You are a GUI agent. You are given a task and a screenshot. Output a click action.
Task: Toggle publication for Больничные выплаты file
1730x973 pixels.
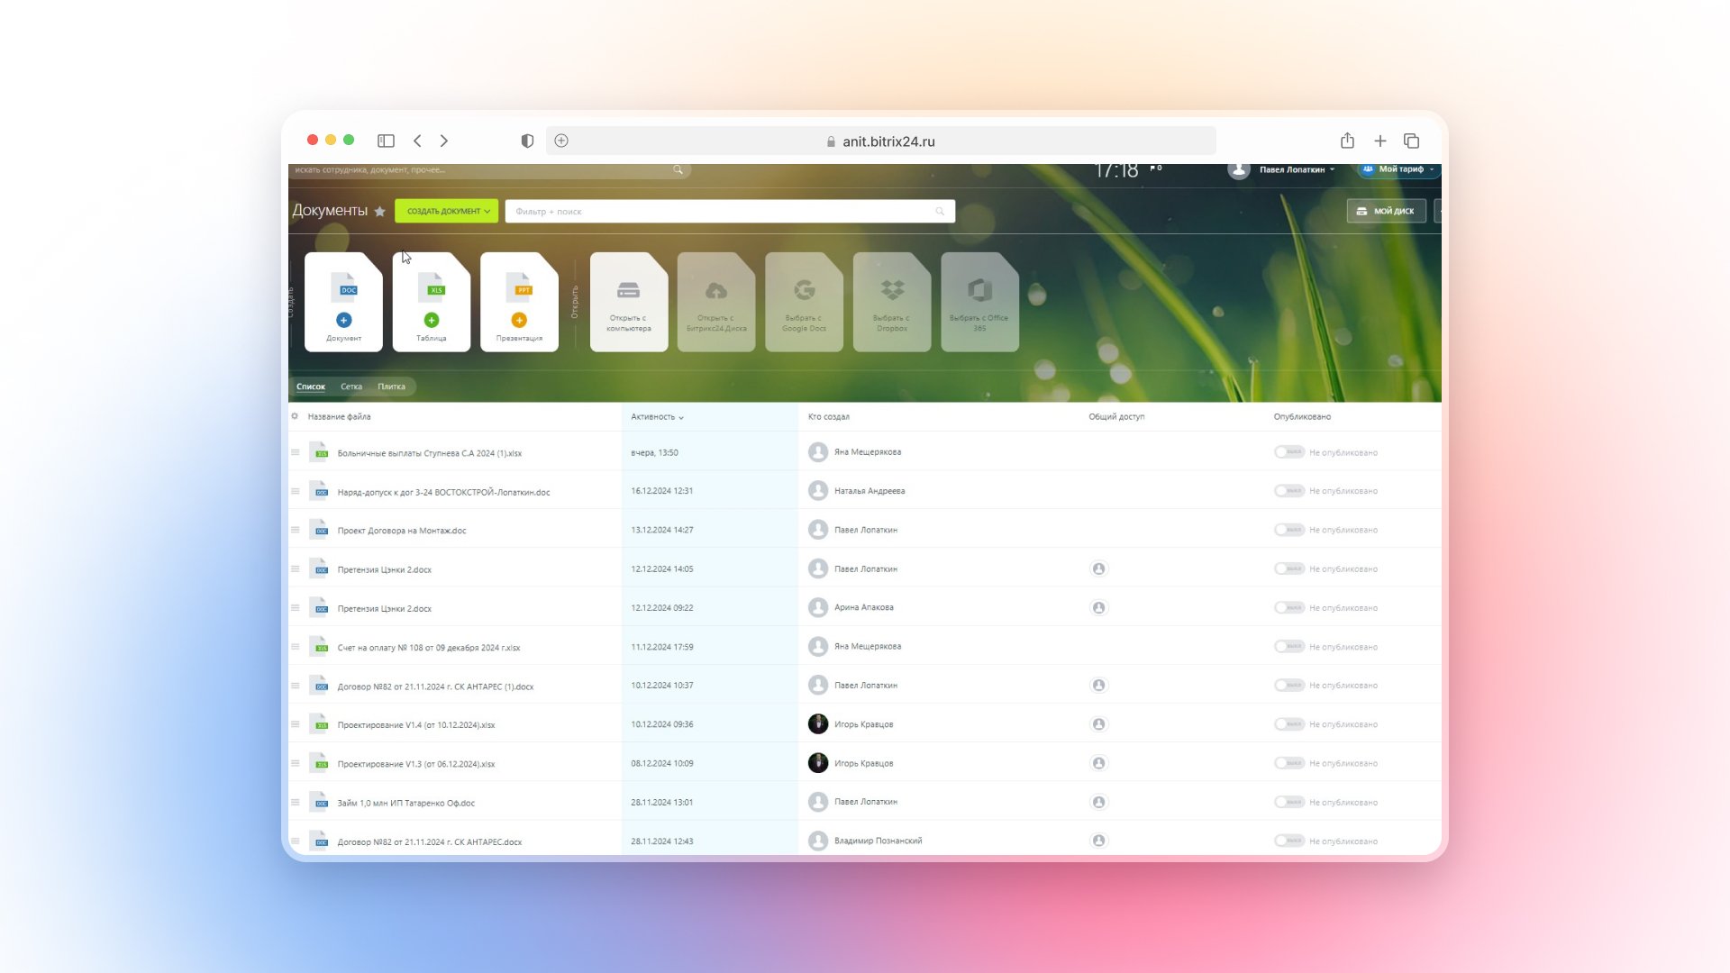click(1289, 452)
